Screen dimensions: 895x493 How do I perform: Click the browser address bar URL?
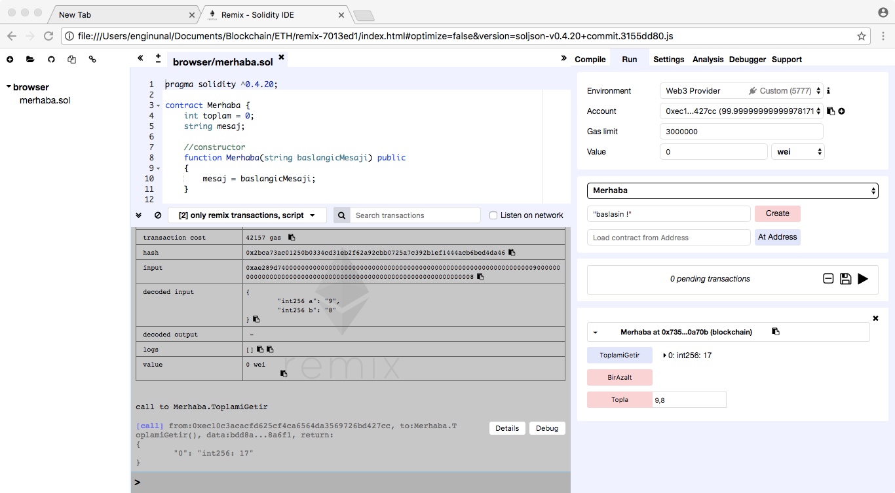375,36
